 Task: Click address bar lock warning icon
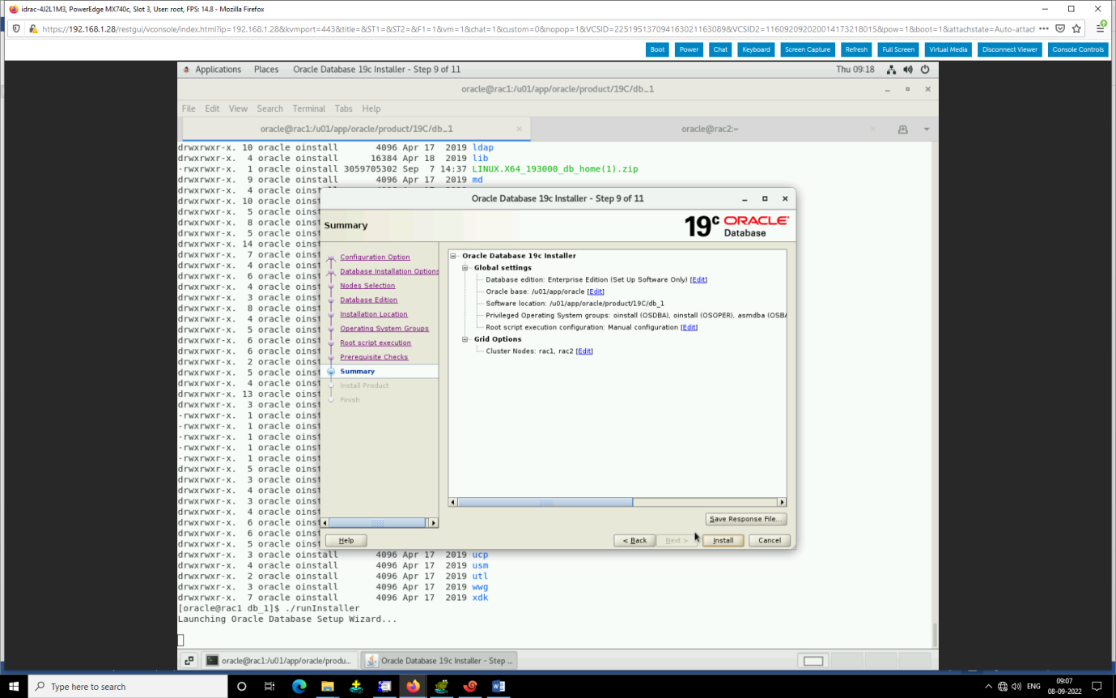click(x=33, y=28)
